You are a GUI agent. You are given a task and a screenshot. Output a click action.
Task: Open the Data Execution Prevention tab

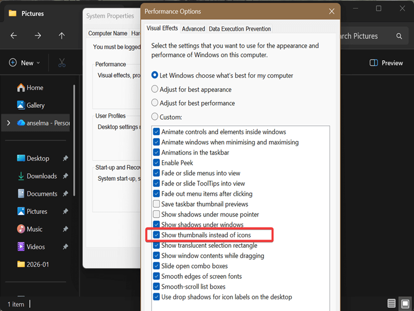[240, 29]
